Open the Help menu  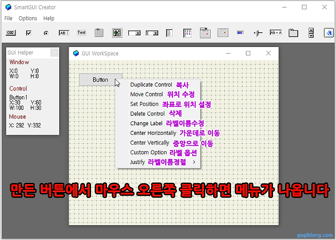point(49,18)
